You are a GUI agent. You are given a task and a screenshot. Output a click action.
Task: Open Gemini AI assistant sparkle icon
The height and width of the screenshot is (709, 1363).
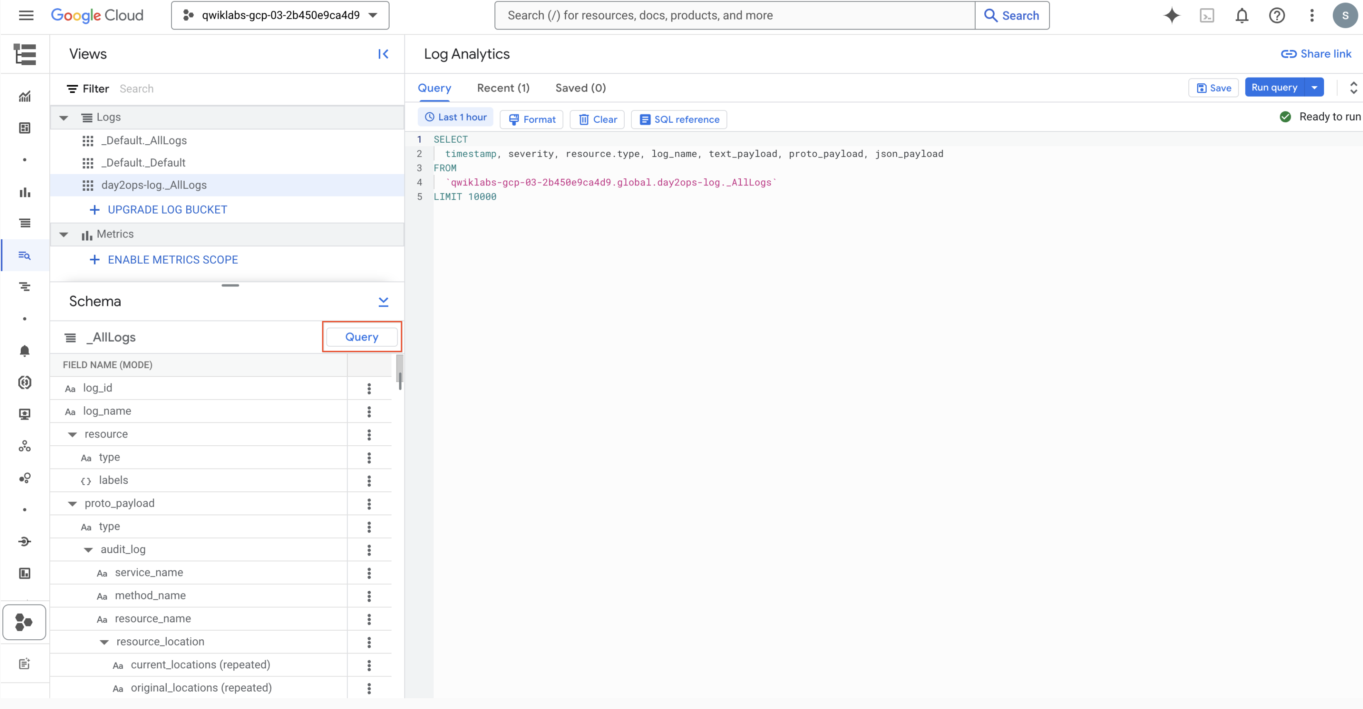coord(1171,15)
